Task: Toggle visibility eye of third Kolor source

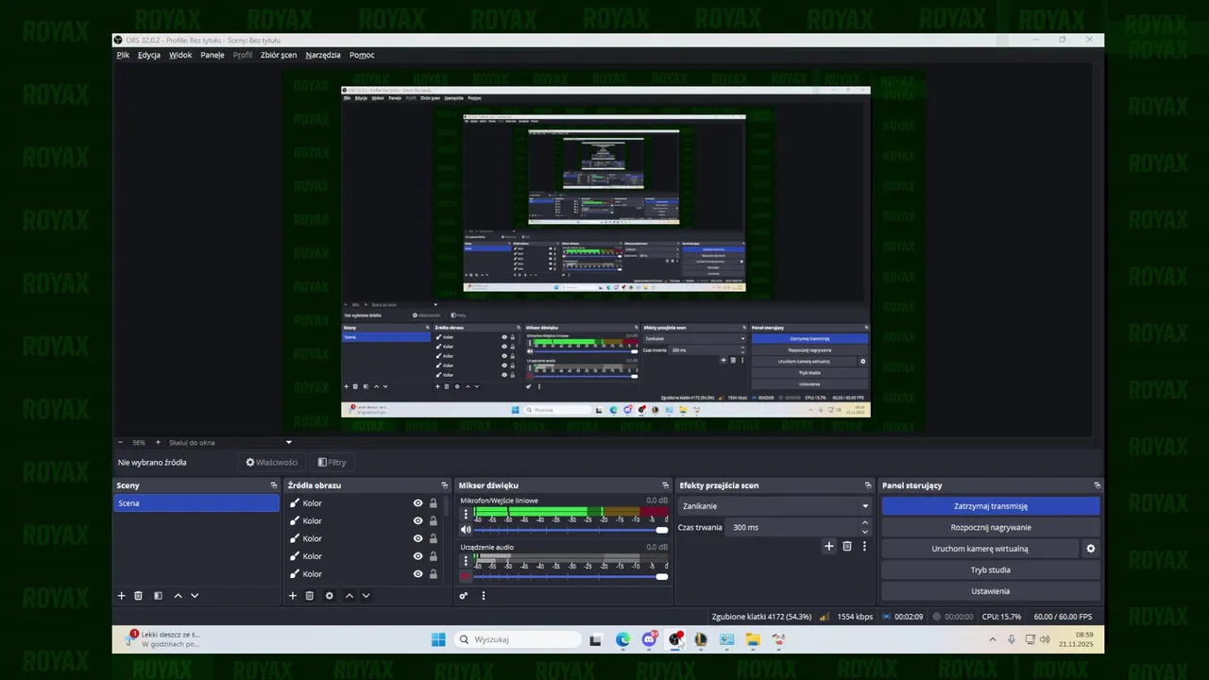Action: pos(417,538)
